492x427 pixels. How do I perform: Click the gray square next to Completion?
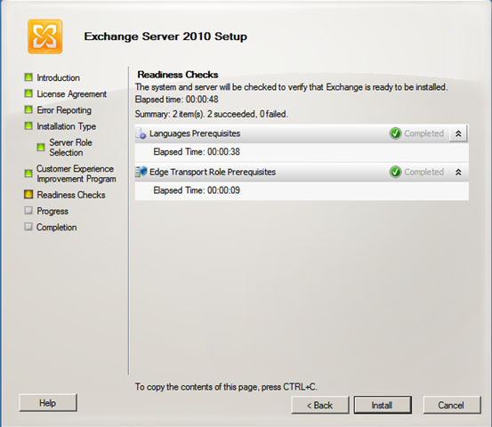tap(28, 227)
